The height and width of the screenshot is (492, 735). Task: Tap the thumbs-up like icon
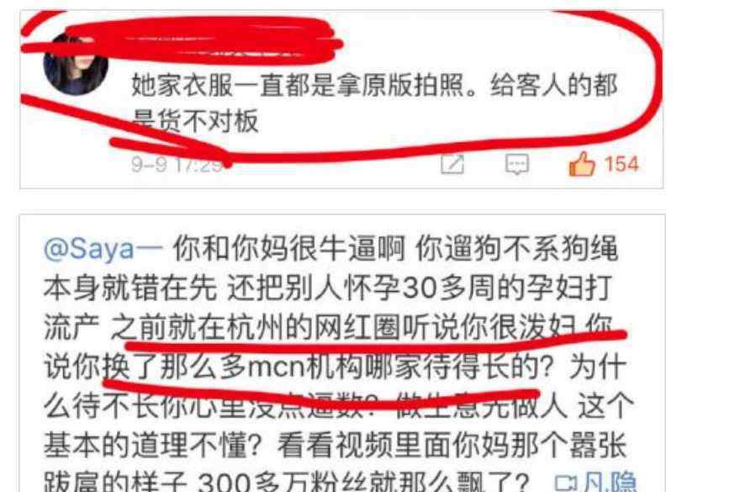[x=581, y=164]
